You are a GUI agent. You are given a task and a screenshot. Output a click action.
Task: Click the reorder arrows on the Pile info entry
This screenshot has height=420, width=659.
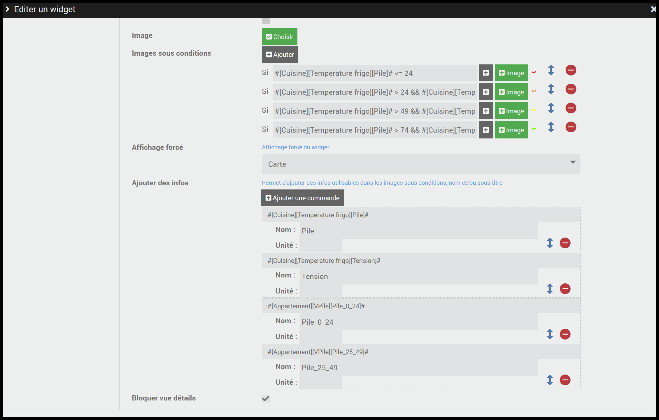pyautogui.click(x=550, y=243)
